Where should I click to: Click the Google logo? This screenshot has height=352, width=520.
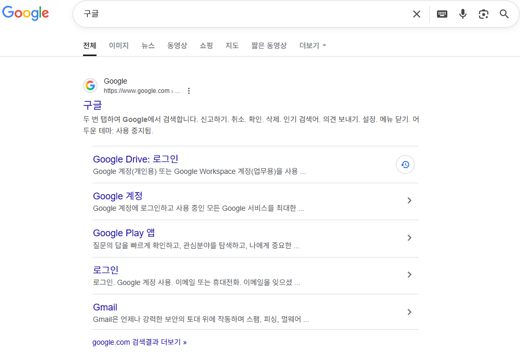pos(25,13)
